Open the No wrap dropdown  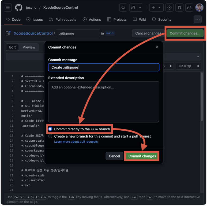tap(189, 66)
